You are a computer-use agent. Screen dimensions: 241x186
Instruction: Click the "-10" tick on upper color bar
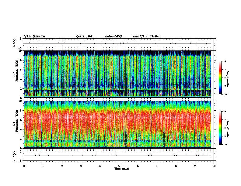(x=225, y=95)
